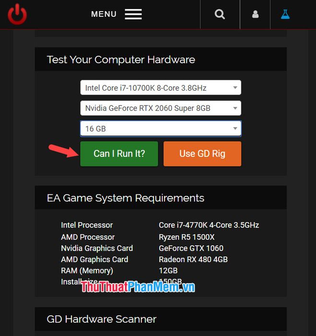Click the orange Use GD Rig button
The height and width of the screenshot is (336, 316).
point(202,154)
